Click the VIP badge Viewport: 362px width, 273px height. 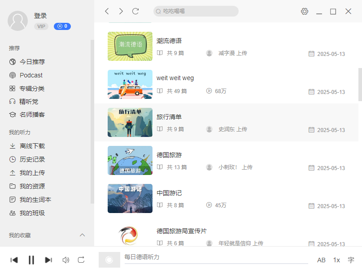pyautogui.click(x=41, y=26)
